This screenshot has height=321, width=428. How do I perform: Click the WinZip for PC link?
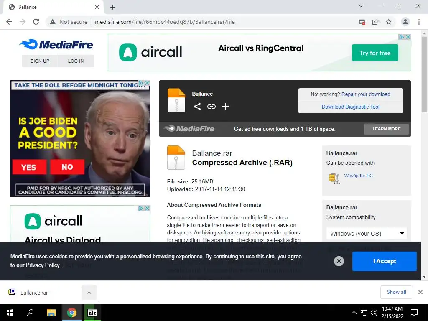point(358,176)
